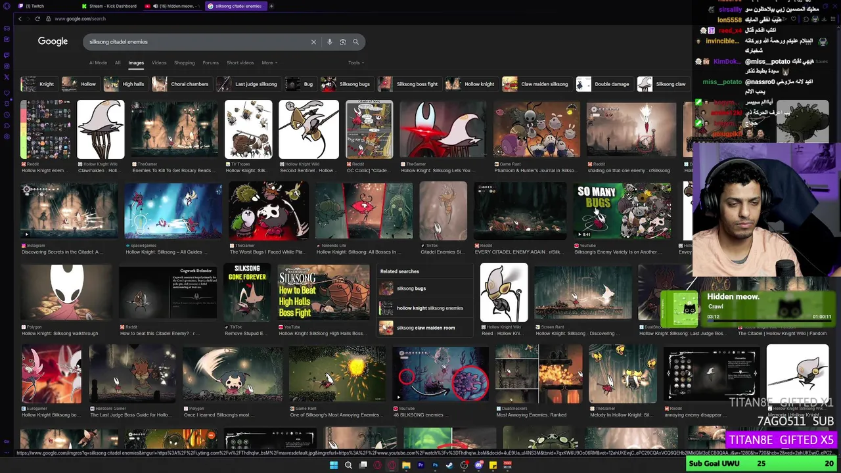841x473 pixels.
Task: Start voice search with microphone icon
Action: pos(330,42)
